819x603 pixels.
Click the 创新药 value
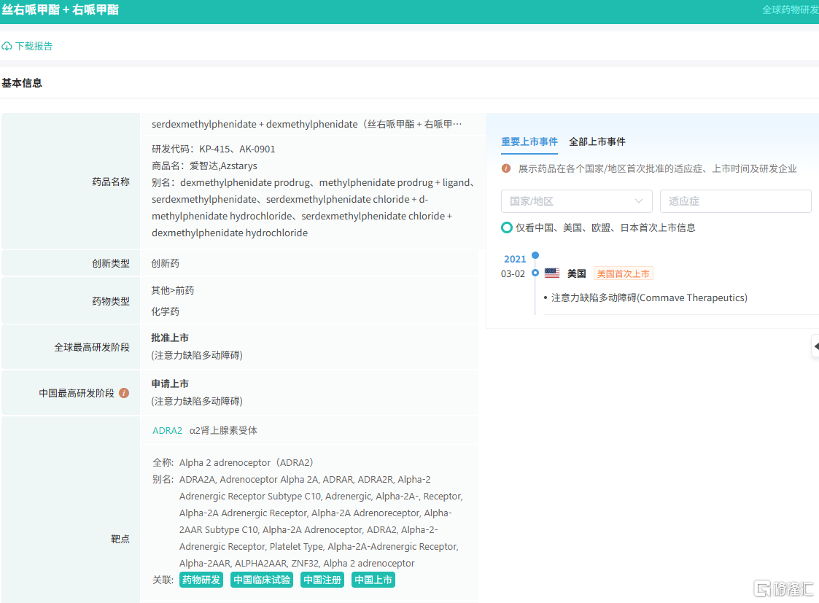165,264
